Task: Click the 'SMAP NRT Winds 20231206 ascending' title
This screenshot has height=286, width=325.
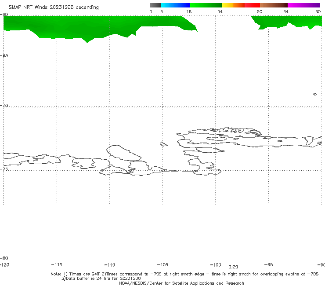Action: (x=54, y=7)
